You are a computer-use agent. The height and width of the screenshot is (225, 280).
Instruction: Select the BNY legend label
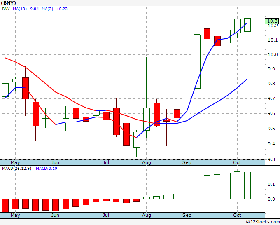point(6,9)
